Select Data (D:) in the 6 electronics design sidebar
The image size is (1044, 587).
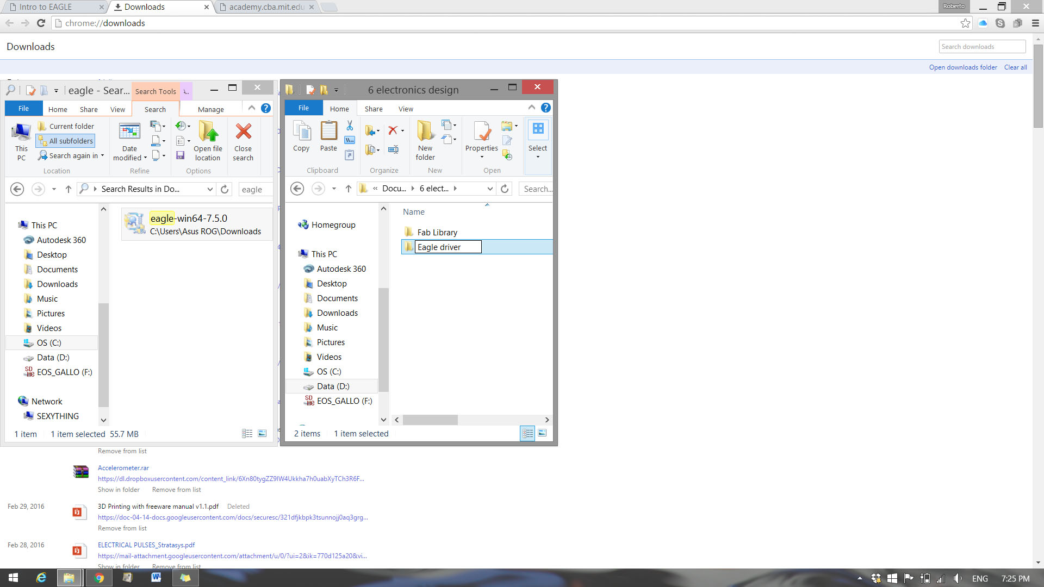332,386
